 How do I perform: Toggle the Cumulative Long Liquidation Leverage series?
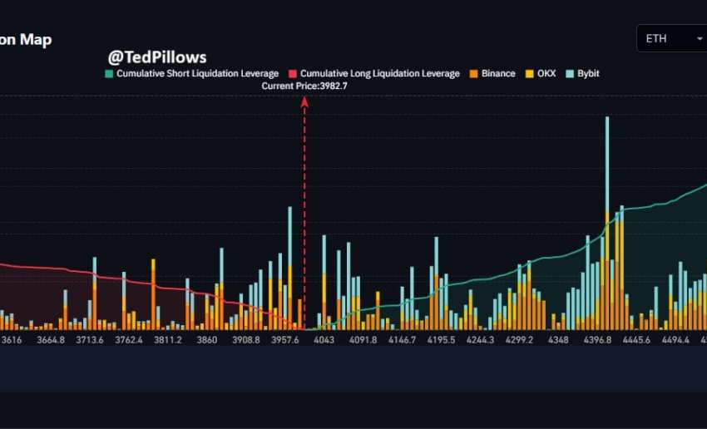[379, 74]
